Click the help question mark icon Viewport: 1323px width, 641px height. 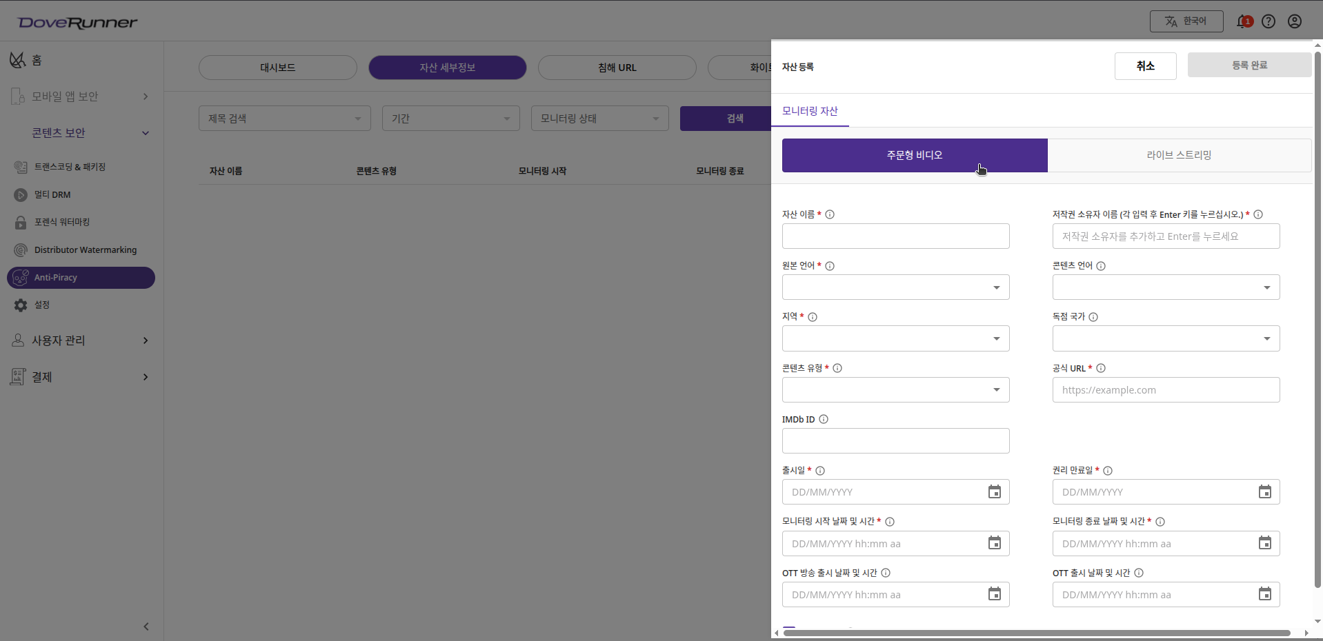[1269, 21]
